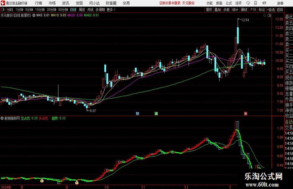Click the MA5: 9.81 label
293x189 pixels.
click(43, 15)
